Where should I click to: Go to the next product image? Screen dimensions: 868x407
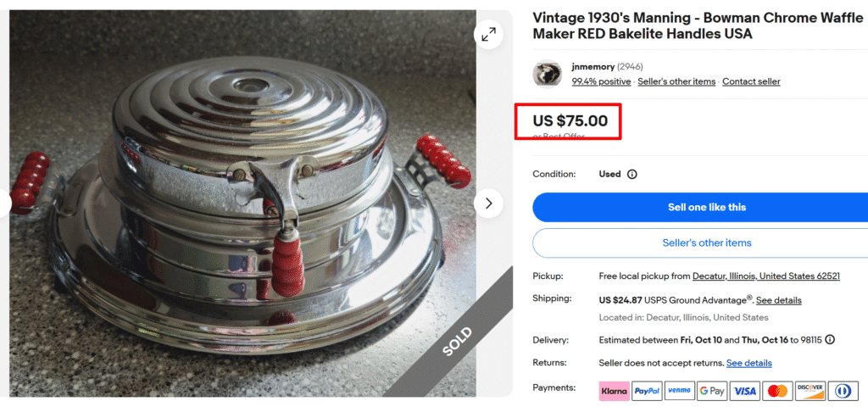[x=489, y=203]
